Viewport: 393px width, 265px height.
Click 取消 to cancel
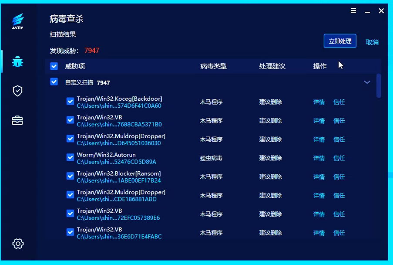[x=372, y=42]
